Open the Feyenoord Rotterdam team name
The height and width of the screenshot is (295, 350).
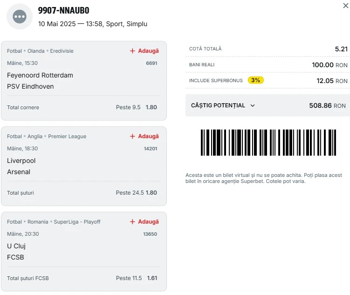40,75
